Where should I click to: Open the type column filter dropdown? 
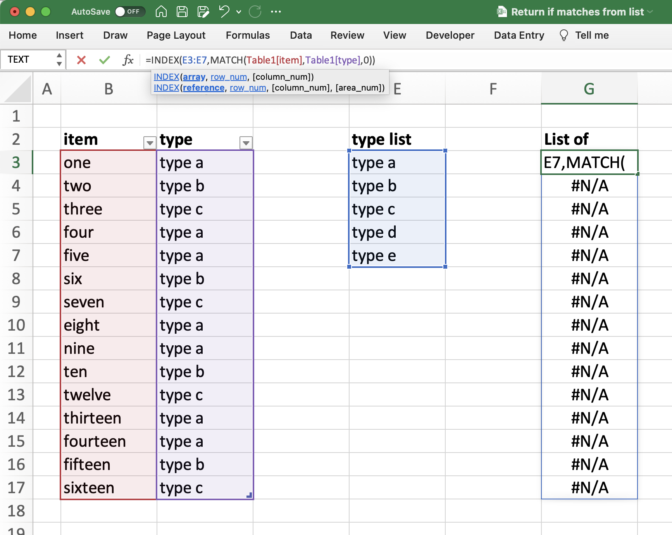(246, 143)
